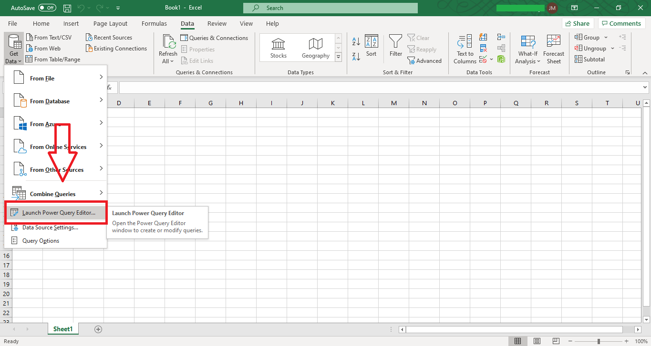This screenshot has height=346, width=651.
Task: Click the horizontal scrollbar
Action: (x=514, y=329)
